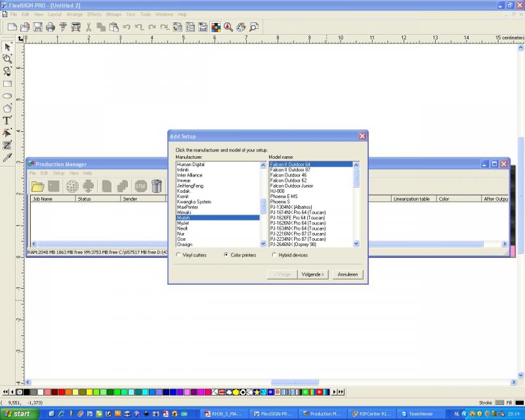Click the globe icon in Production Manager toolbar
525x420 pixels.
(72, 186)
